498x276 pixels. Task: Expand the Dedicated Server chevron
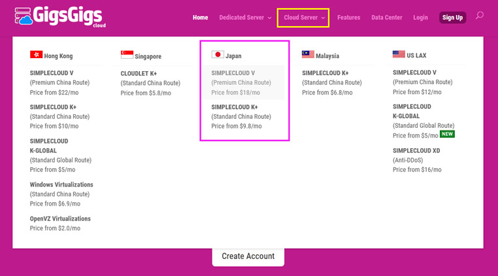[269, 18]
